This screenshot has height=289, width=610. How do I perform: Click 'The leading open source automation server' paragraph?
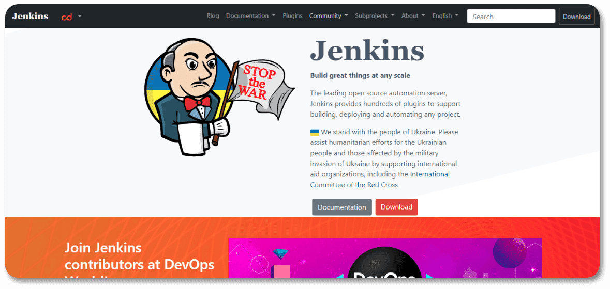pos(385,104)
